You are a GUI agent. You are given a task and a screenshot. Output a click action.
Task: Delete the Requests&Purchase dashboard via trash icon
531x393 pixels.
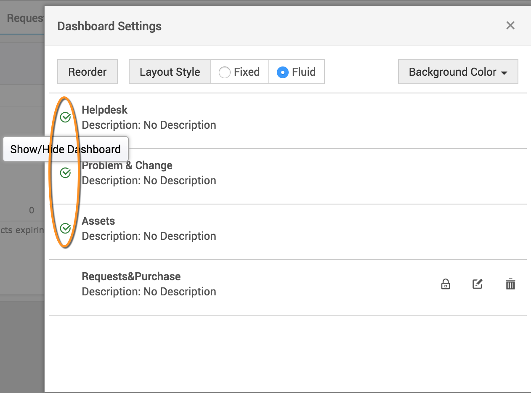point(510,284)
